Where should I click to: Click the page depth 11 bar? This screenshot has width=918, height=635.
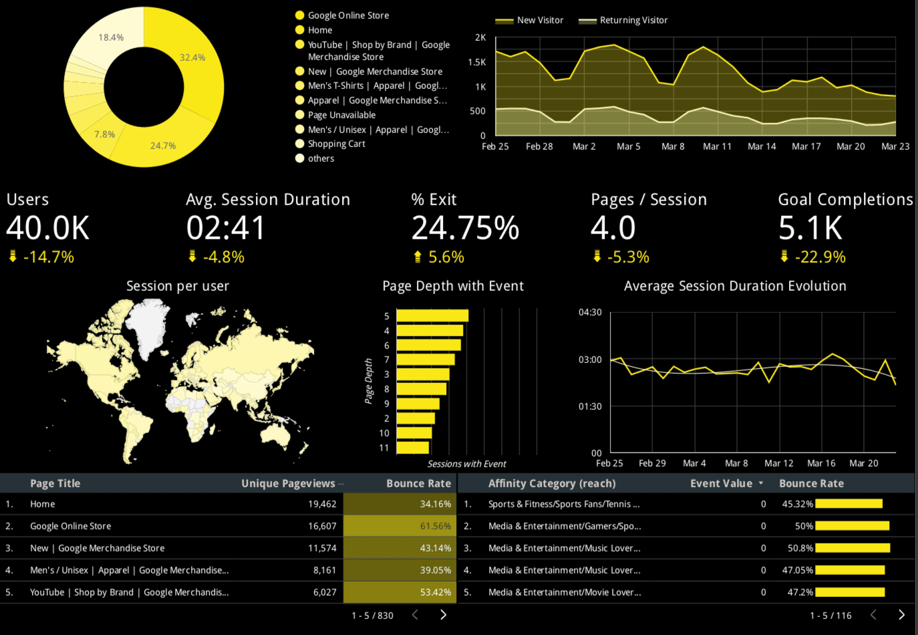pos(412,448)
